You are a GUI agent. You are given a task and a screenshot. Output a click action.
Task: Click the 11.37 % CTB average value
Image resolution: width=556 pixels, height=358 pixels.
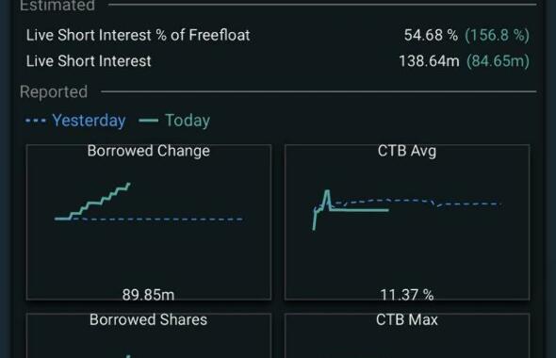pyautogui.click(x=407, y=295)
